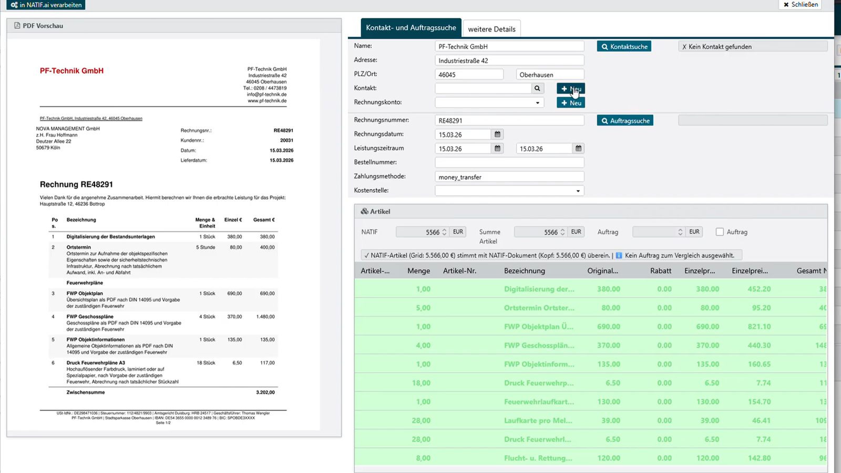The image size is (841, 473).
Task: Enable the Auftrag checkbox
Action: (x=720, y=232)
